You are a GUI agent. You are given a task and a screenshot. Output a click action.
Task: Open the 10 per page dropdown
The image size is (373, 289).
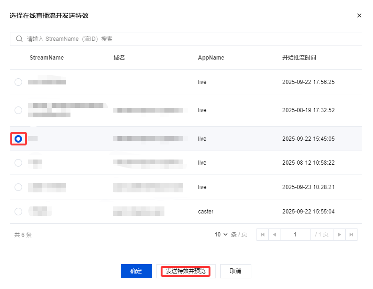(221, 235)
